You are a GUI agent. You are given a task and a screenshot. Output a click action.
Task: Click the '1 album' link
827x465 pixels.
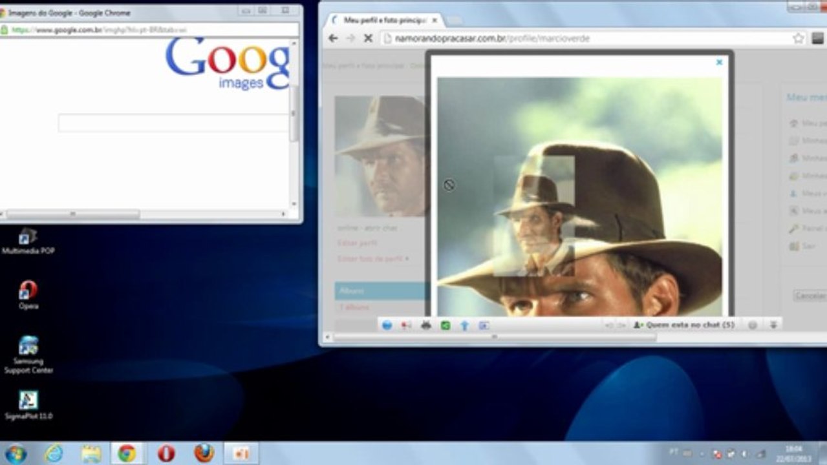pyautogui.click(x=354, y=307)
